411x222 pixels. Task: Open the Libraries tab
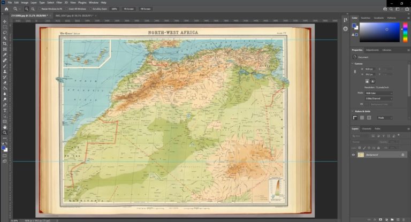386,50
